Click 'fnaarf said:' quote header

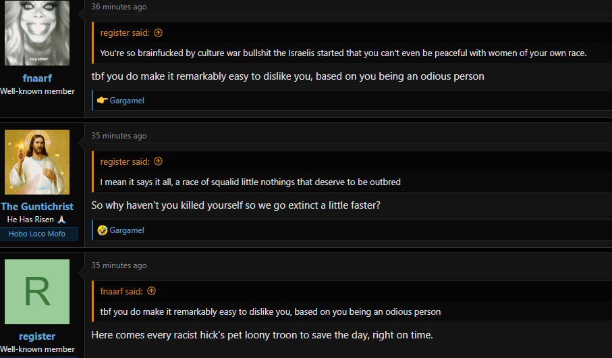[x=121, y=291]
